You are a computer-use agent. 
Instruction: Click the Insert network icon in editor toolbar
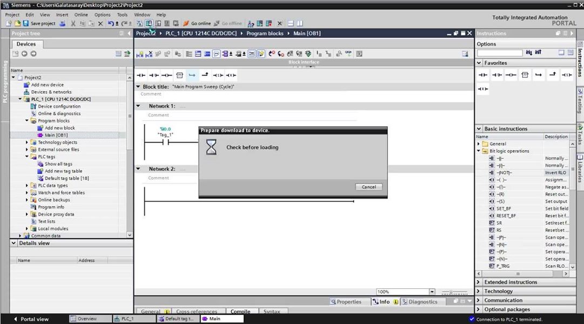[x=140, y=54]
